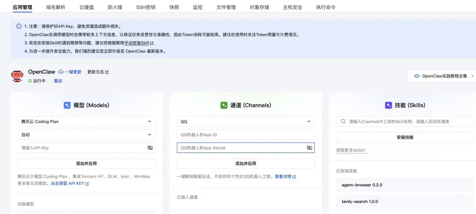Click 重启 to restart OpenClaw
The image size is (476, 214).
point(58,81)
